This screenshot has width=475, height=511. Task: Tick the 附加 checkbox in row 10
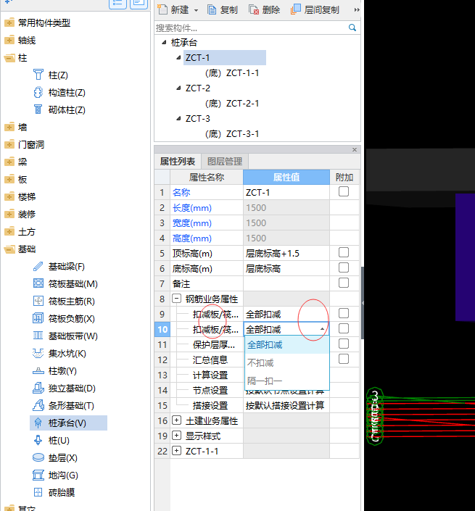click(344, 328)
